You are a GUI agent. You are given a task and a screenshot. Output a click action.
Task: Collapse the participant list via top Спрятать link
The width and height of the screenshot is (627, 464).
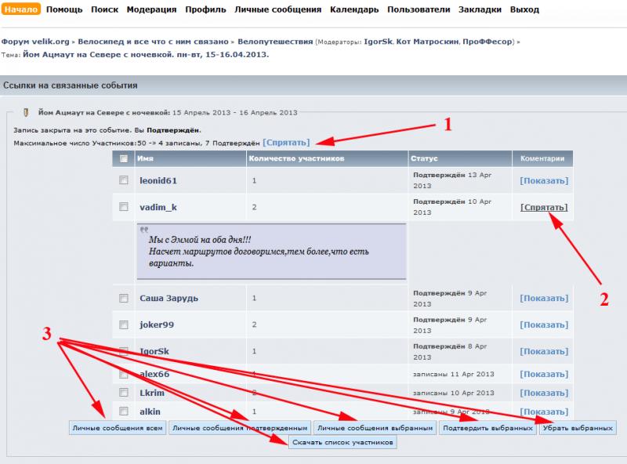pyautogui.click(x=286, y=143)
